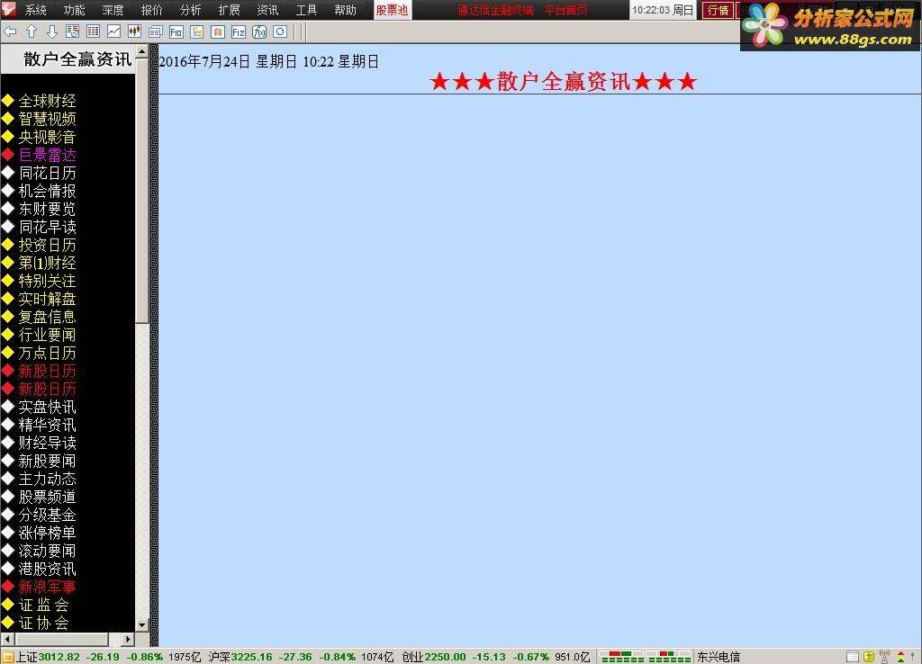This screenshot has height=664, width=922.
Task: Switch to the 股票池 tab
Action: pyautogui.click(x=393, y=10)
